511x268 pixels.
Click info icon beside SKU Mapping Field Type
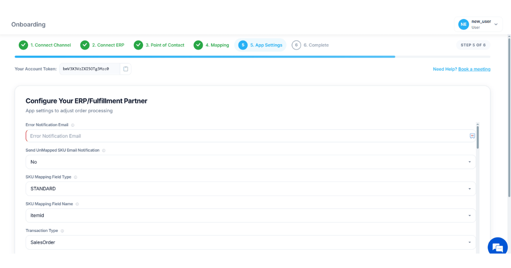coord(76,177)
